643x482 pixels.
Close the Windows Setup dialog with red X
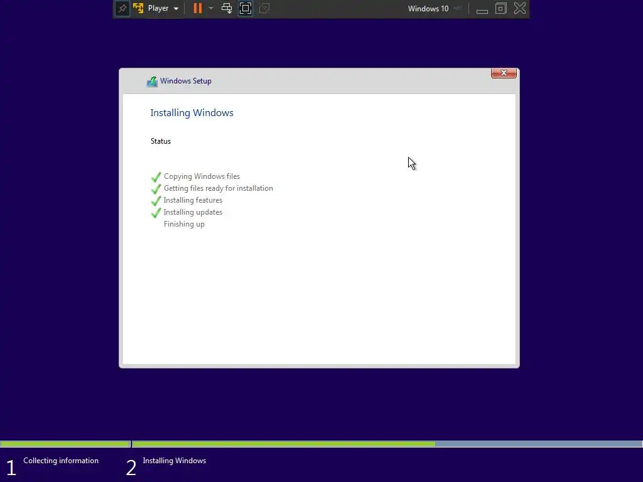pos(504,73)
